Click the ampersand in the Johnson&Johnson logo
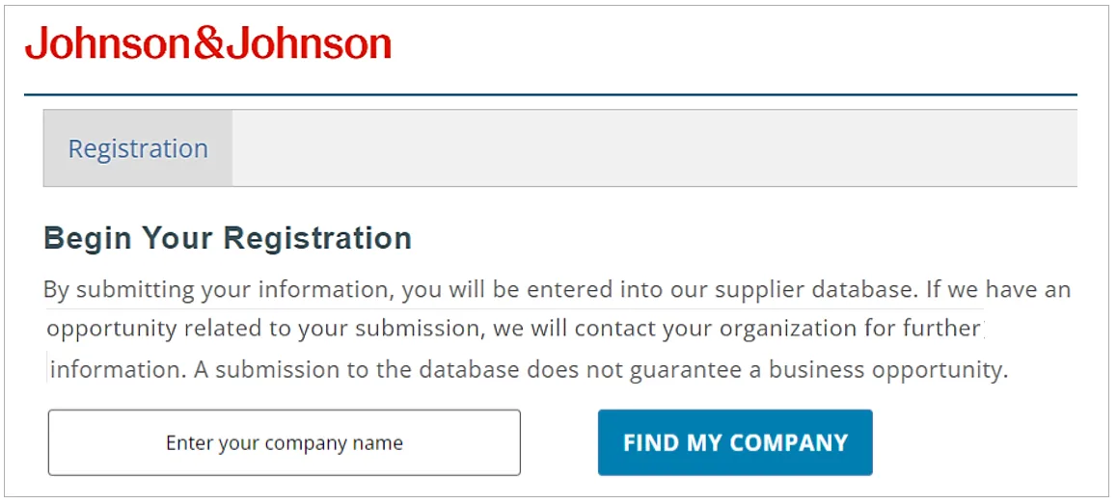 pyautogui.click(x=208, y=45)
